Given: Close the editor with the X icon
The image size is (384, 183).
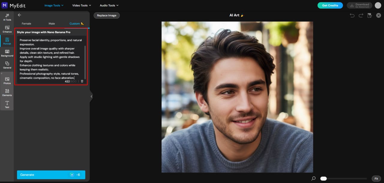Looking at the screenshot, I should (379, 15).
